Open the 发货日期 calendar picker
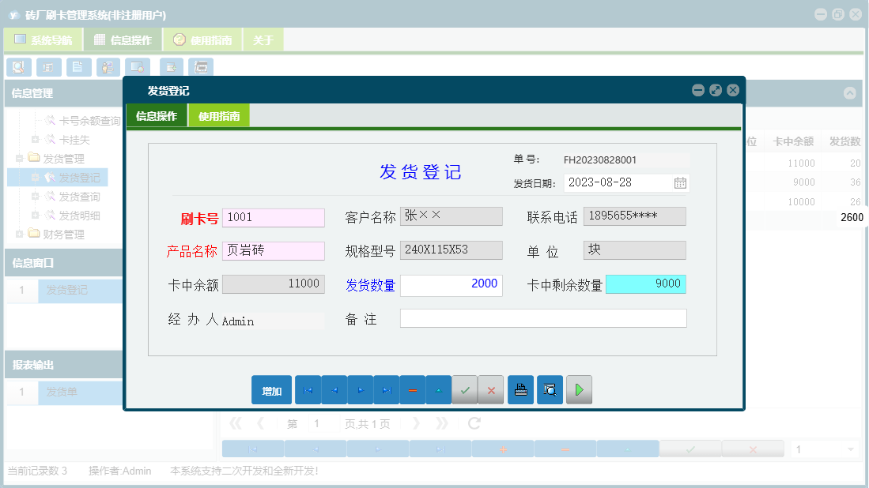 (x=680, y=182)
